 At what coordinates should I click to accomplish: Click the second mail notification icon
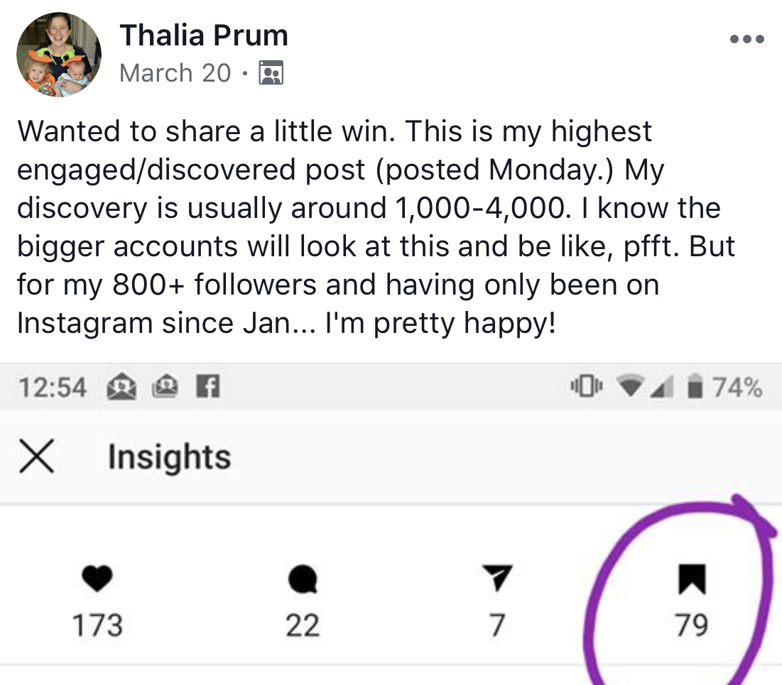click(165, 386)
